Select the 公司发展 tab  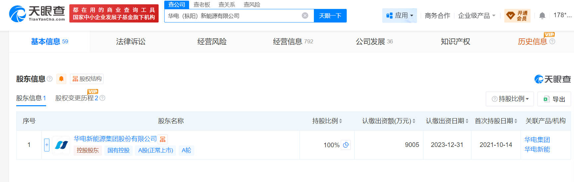[x=374, y=41]
